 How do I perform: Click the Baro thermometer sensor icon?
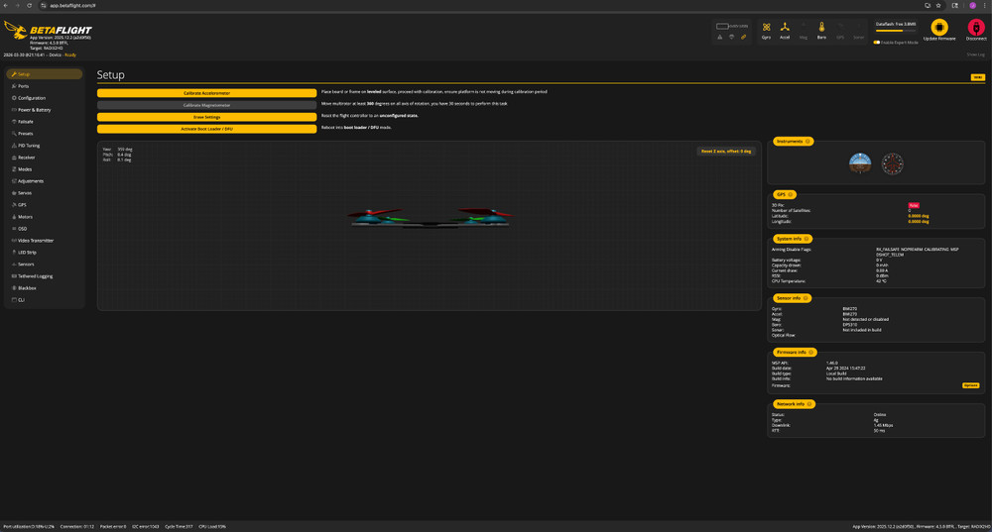click(x=821, y=28)
